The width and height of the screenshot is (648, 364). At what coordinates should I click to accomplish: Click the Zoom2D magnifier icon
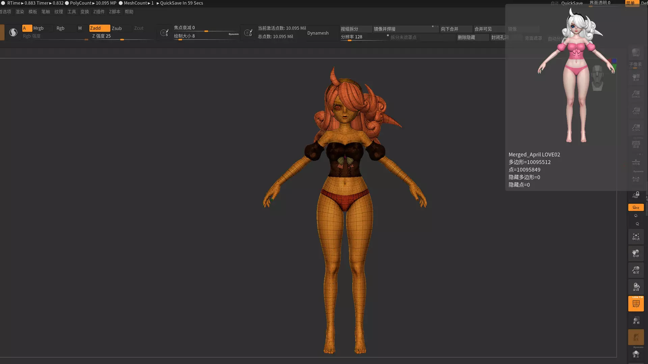click(x=636, y=94)
